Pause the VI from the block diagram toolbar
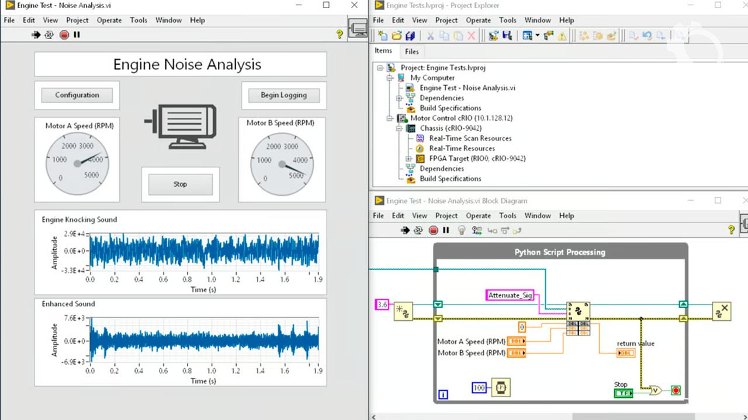This screenshot has width=748, height=420. click(446, 230)
